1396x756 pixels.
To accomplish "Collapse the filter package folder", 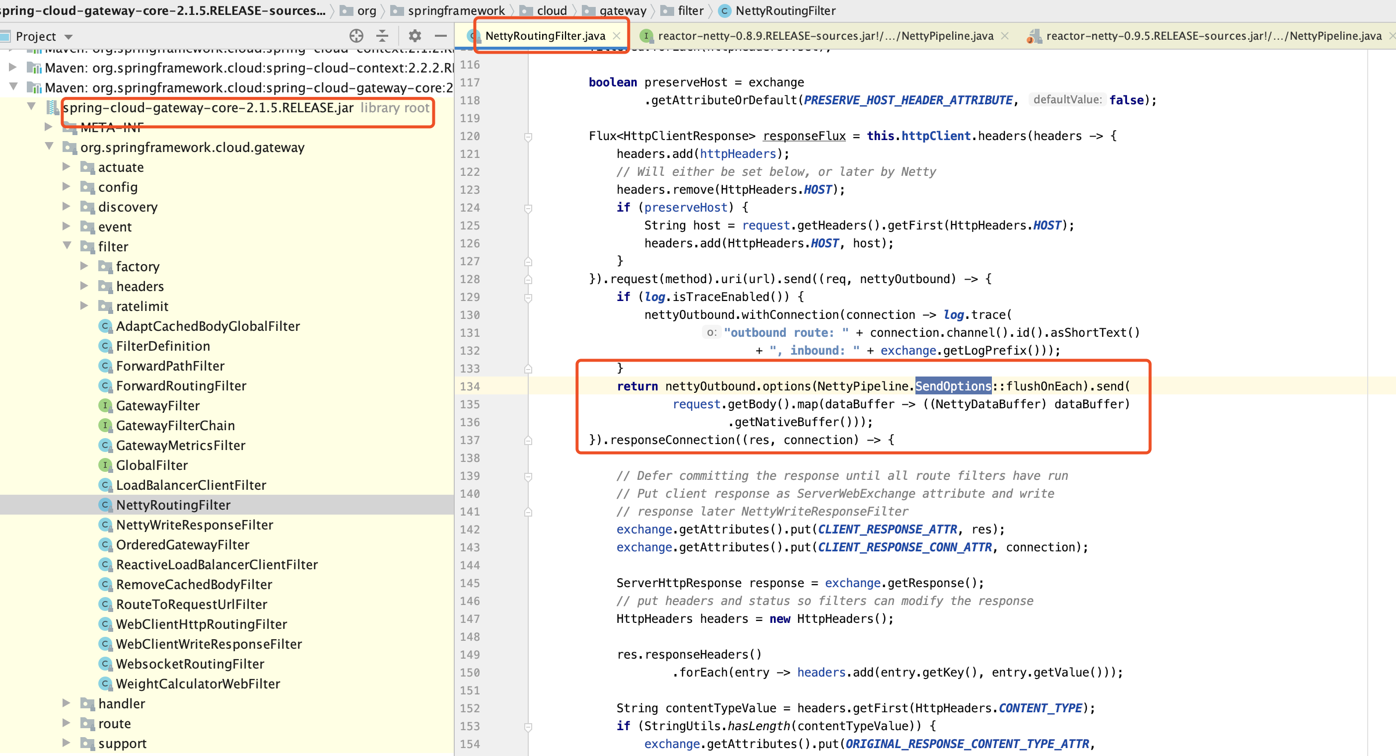I will click(x=67, y=246).
